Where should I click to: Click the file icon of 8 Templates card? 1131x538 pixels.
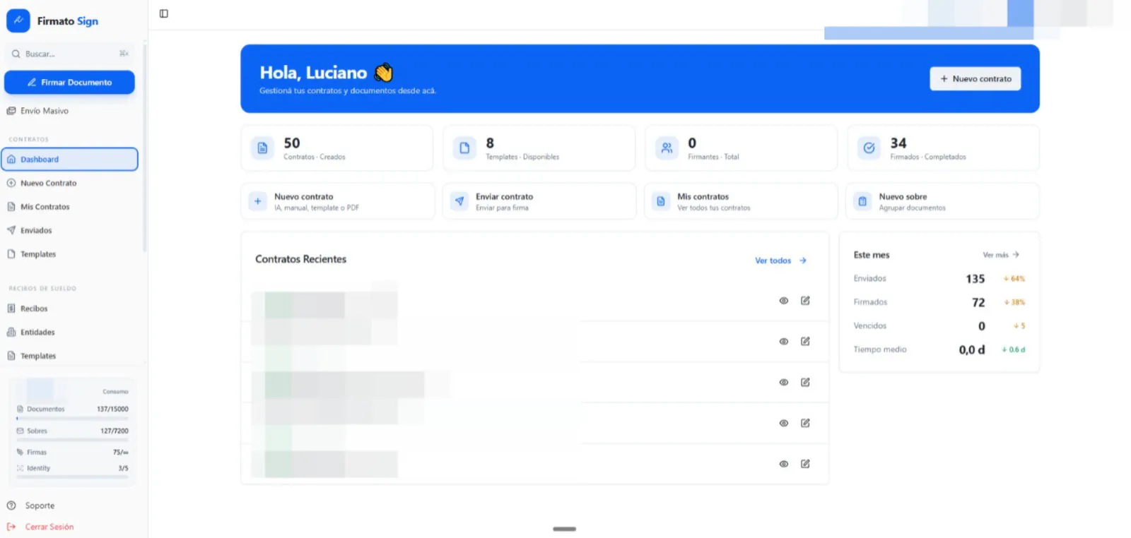coord(464,148)
